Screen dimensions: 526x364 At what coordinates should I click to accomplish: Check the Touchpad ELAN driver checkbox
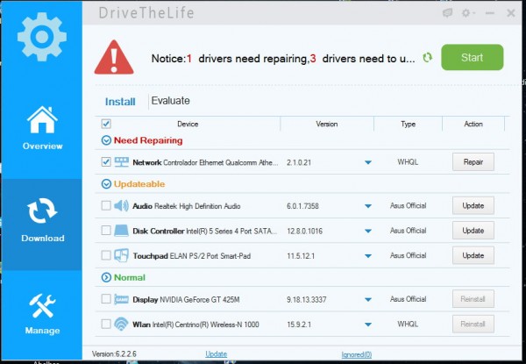tap(106, 255)
